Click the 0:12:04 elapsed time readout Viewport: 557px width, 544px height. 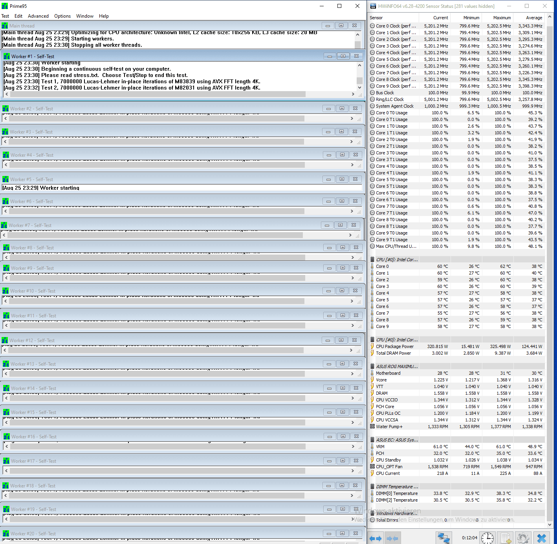coord(469,538)
